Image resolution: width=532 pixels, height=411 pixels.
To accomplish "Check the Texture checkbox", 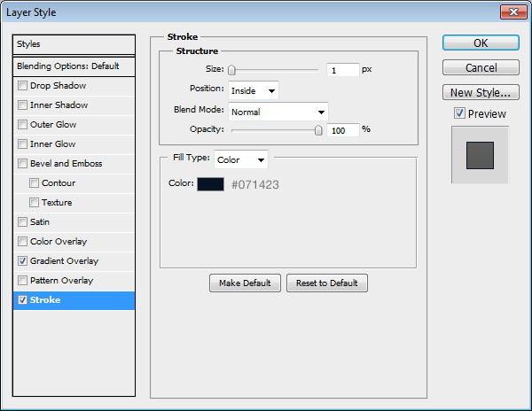I will 34,202.
